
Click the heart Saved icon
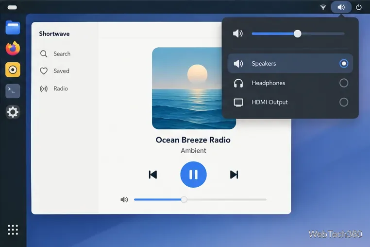coord(44,71)
